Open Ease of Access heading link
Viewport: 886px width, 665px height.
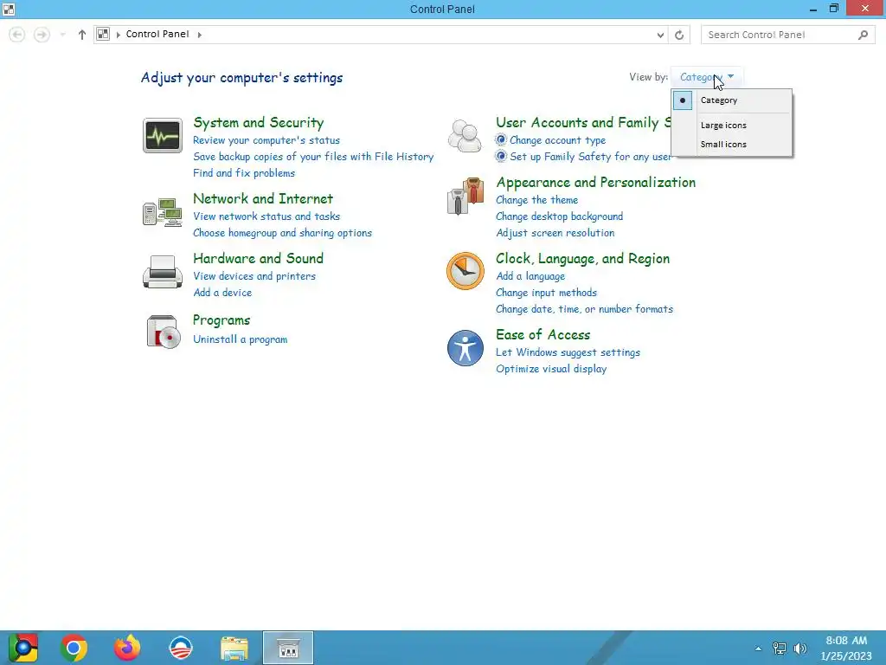pos(543,335)
